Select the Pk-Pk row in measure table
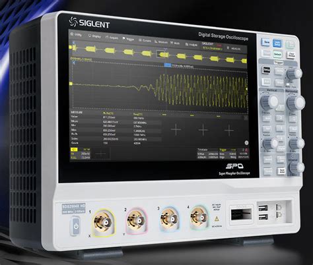Image resolution: width=313 pixels, height=265 pixels. click(116, 134)
